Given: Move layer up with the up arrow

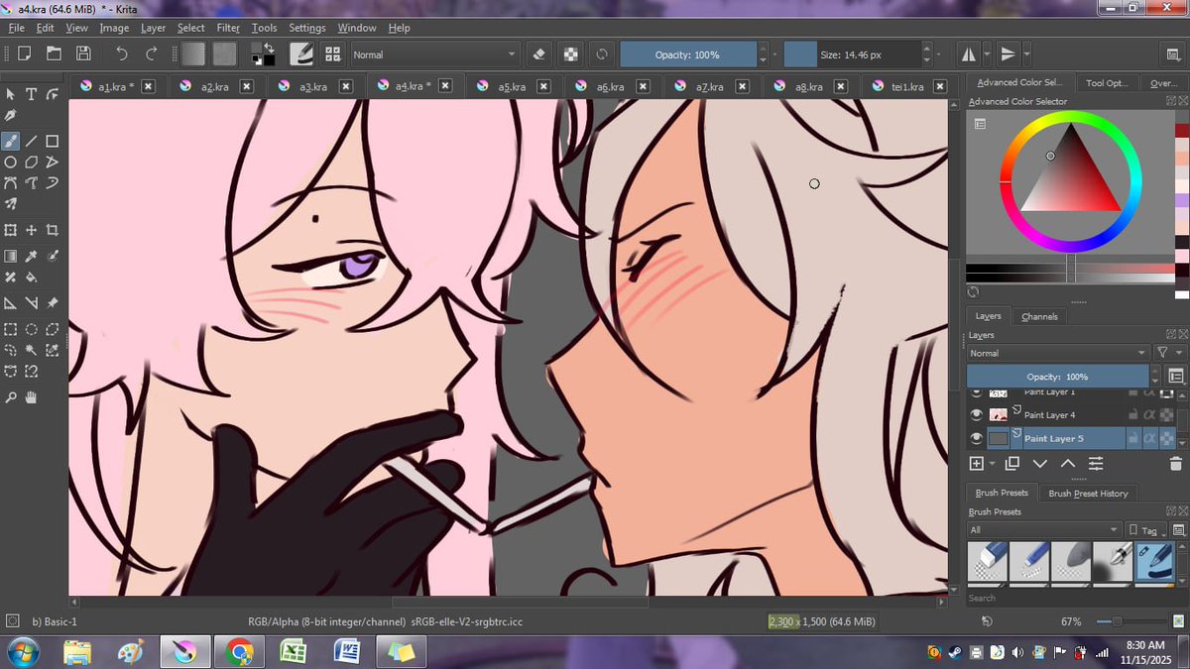Looking at the screenshot, I should tap(1068, 463).
